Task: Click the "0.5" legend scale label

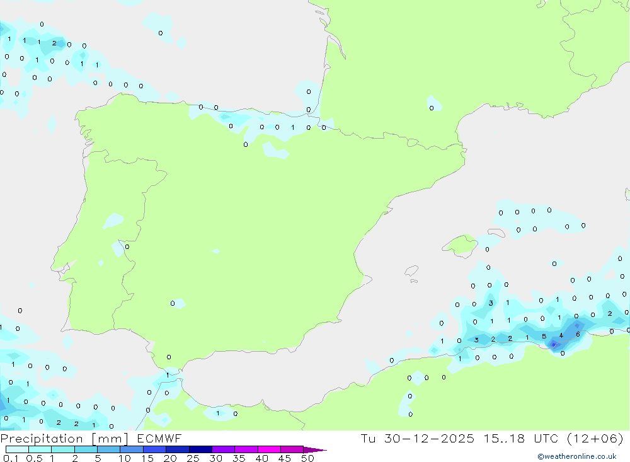Action: click(34, 458)
